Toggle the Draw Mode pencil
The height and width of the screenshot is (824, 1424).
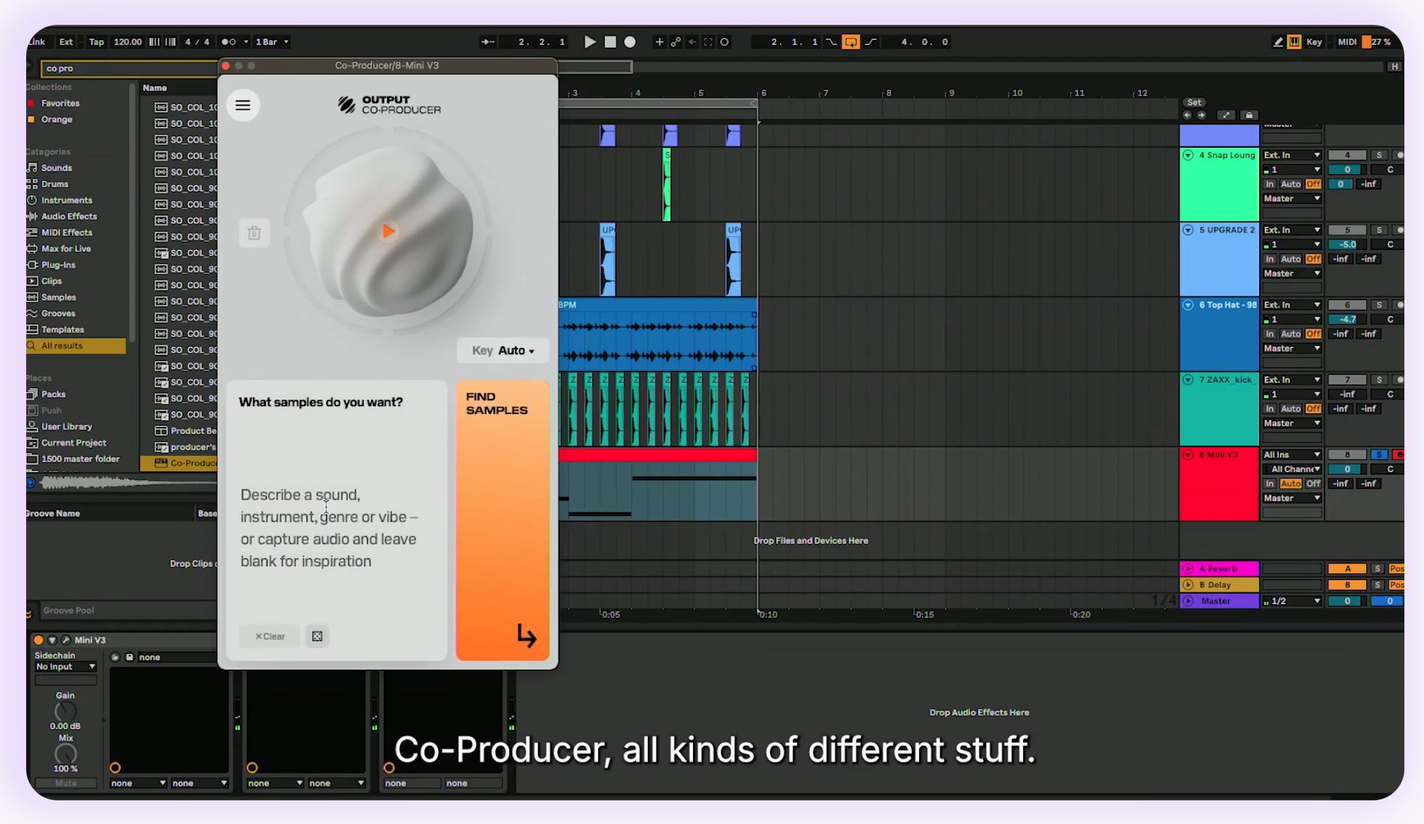[1278, 42]
